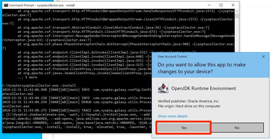Maximize the Command Prompt window
271x139 pixels.
tap(221, 5)
